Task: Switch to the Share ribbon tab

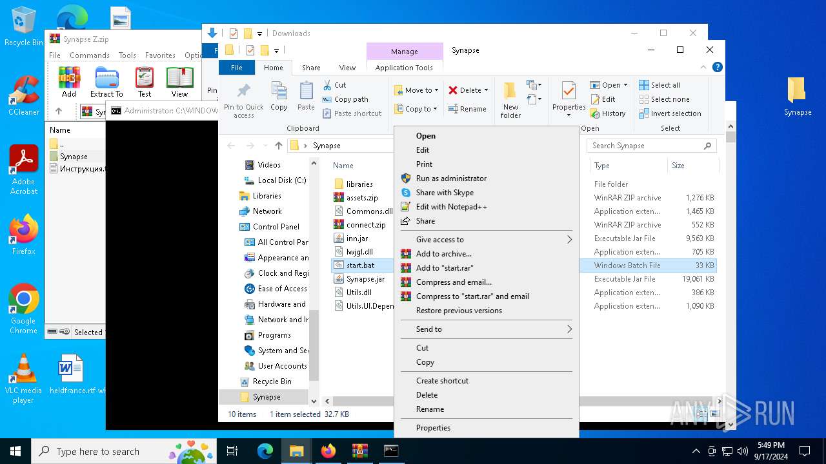Action: [x=311, y=68]
